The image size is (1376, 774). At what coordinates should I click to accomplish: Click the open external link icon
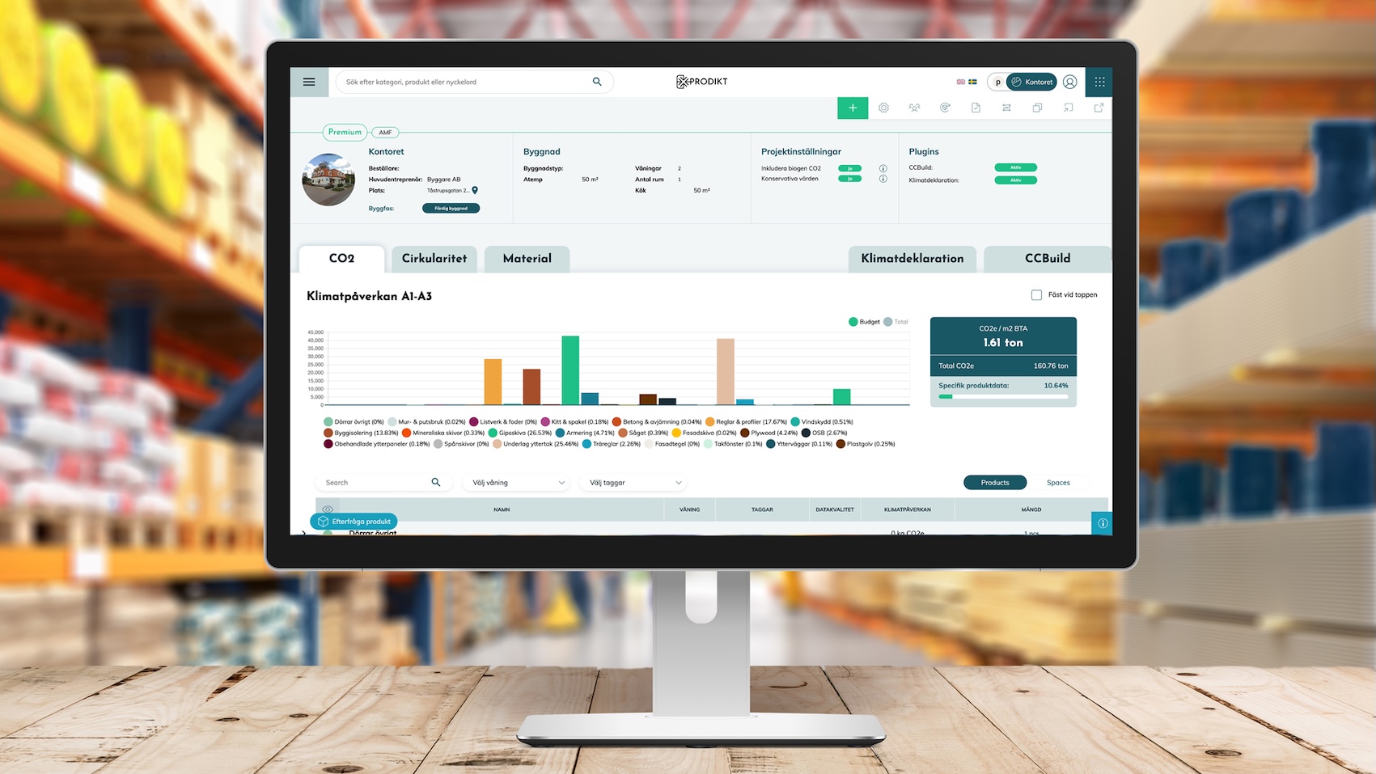1099,108
